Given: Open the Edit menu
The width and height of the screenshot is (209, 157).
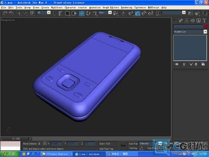Looking at the screenshot, I should 11,7.
